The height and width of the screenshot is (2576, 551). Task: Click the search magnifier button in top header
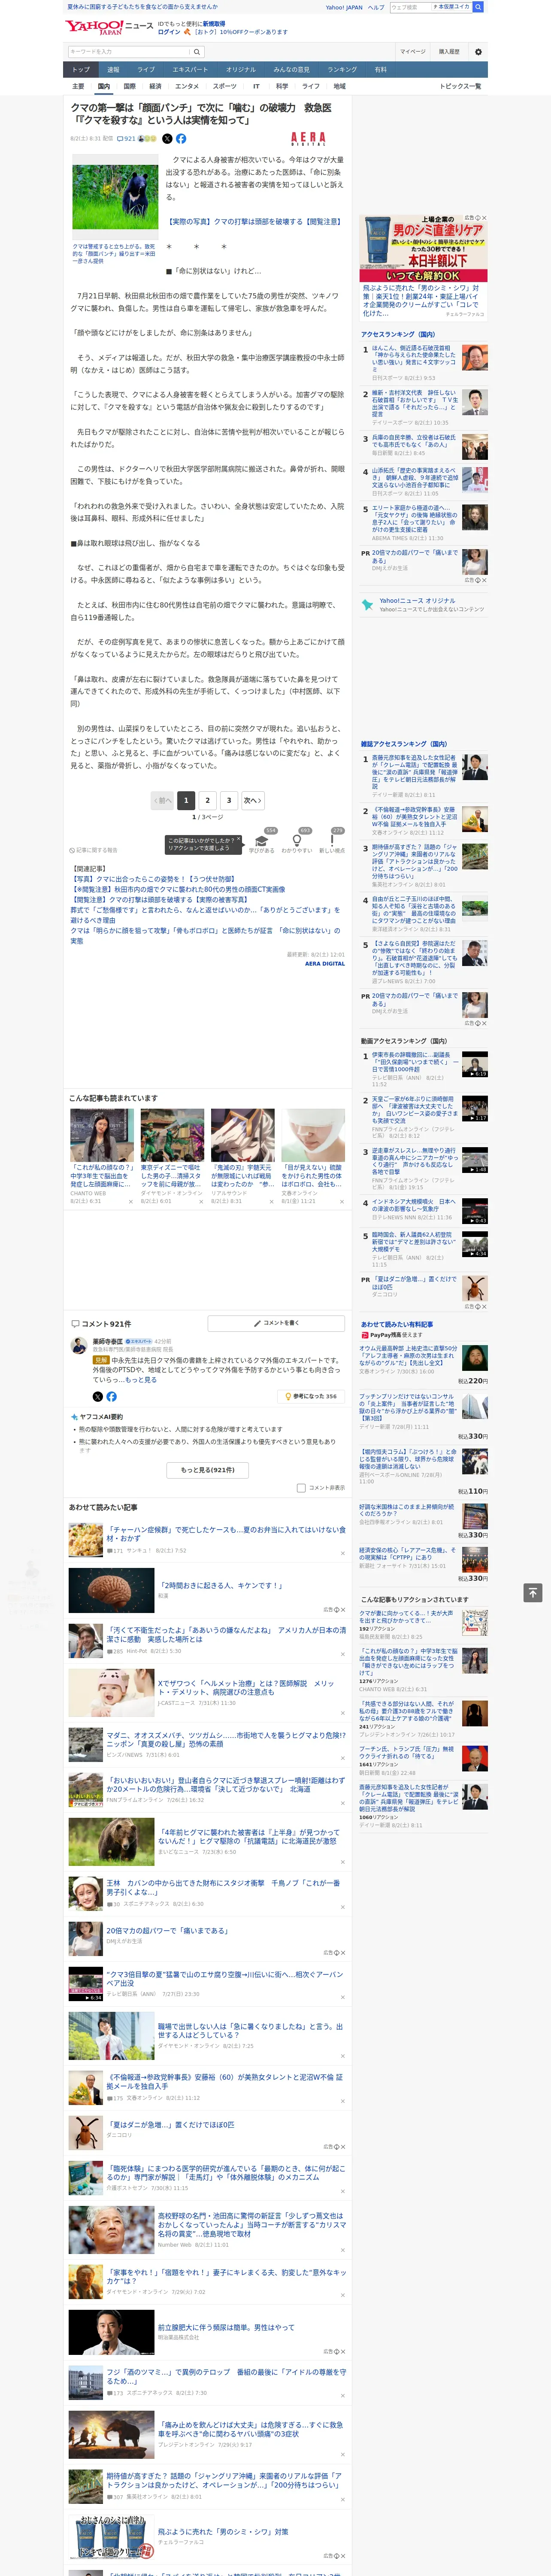[478, 7]
